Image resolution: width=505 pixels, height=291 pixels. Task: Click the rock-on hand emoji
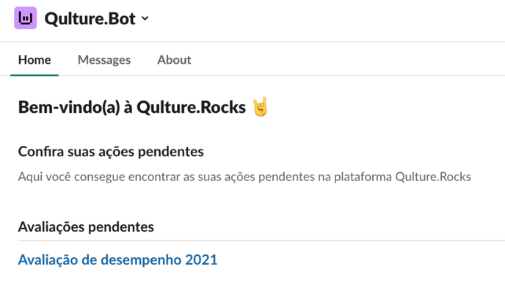[261, 106]
